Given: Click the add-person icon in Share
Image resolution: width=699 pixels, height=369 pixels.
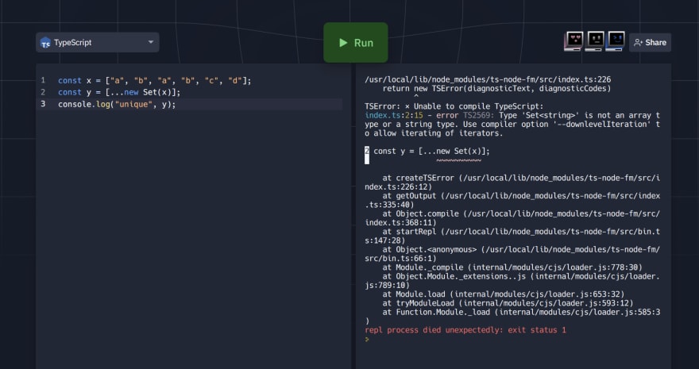Looking at the screenshot, I should pyautogui.click(x=638, y=43).
